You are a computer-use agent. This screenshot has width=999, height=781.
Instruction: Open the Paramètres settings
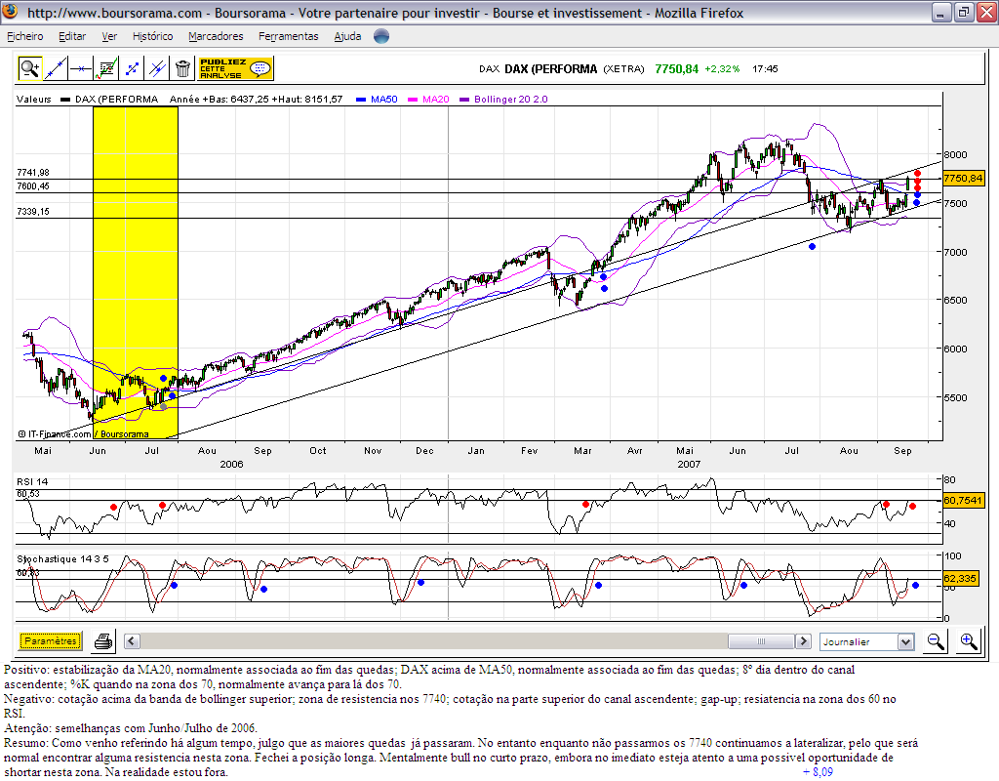click(x=51, y=640)
